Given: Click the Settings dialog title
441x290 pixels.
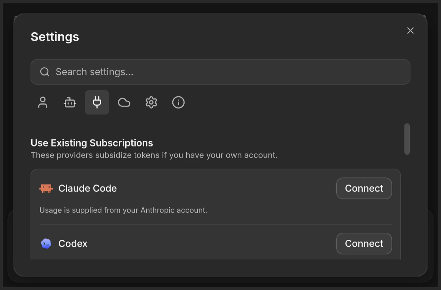Looking at the screenshot, I should [55, 37].
